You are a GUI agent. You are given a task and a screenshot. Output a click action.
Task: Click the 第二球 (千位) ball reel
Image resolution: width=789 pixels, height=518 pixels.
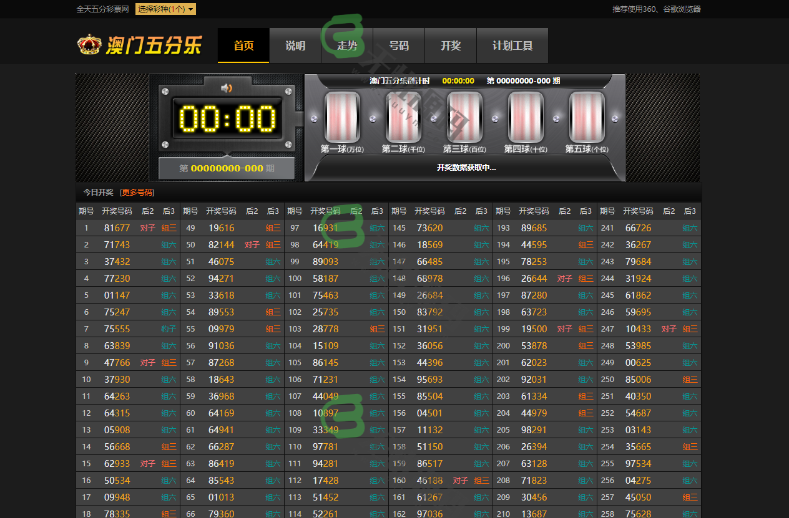point(403,117)
